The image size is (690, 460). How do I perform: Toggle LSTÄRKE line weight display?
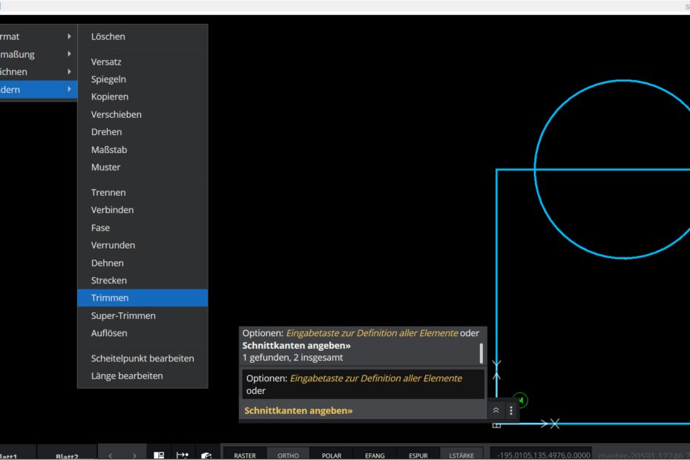461,455
